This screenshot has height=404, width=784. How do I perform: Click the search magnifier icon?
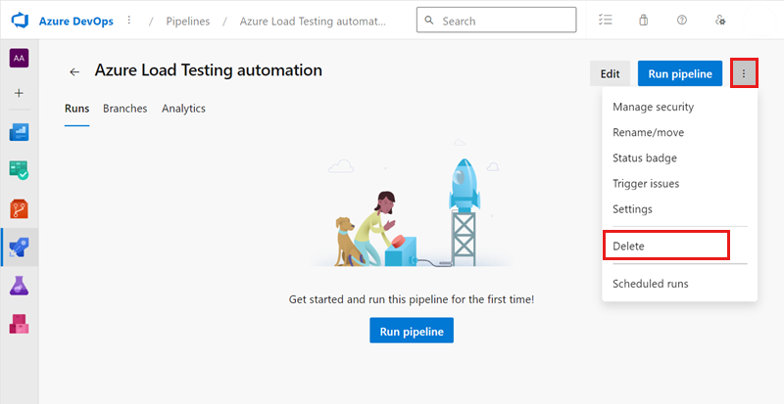[428, 21]
